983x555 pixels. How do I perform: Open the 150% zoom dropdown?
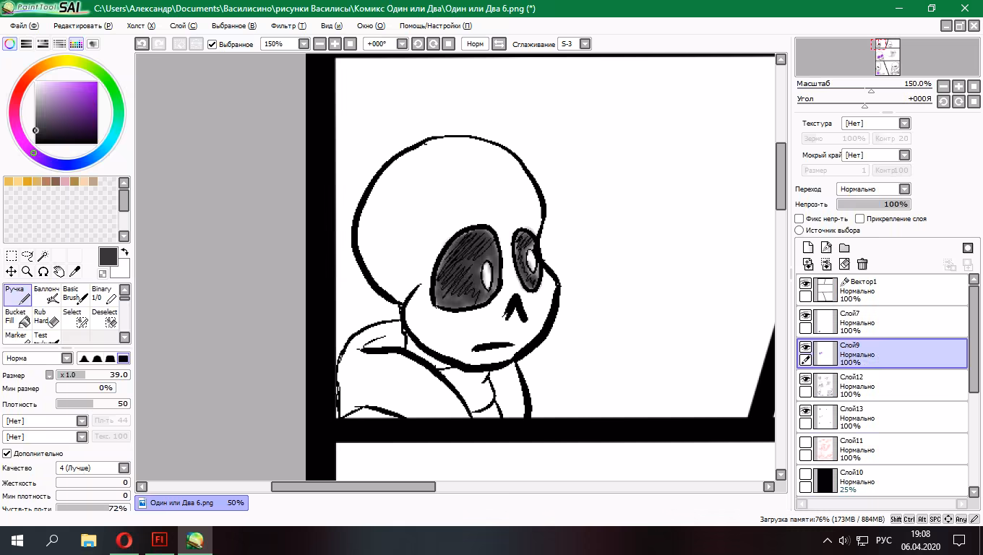[304, 44]
